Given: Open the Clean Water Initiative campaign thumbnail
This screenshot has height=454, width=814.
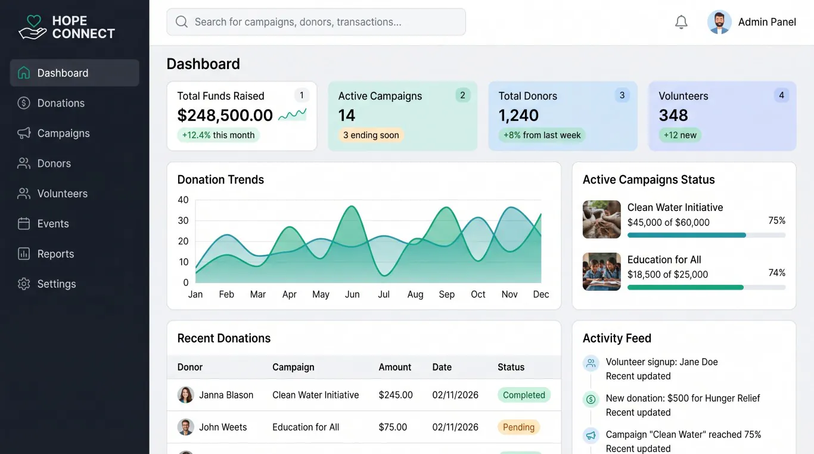Looking at the screenshot, I should coord(602,219).
